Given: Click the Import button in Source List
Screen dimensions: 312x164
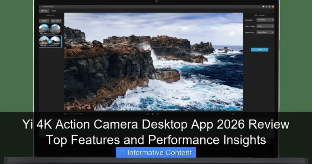Looking at the screenshot, I should (44, 21).
